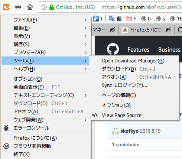The width and height of the screenshot is (182, 159).
Task: Select オプション(O) in the main menu
Action: point(45,79)
